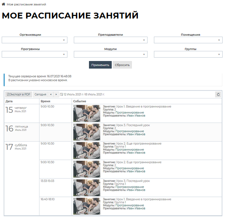Screen dimensions: 234x223
Task: Open Программирование module link on July 15
Action: [x=130, y=112]
